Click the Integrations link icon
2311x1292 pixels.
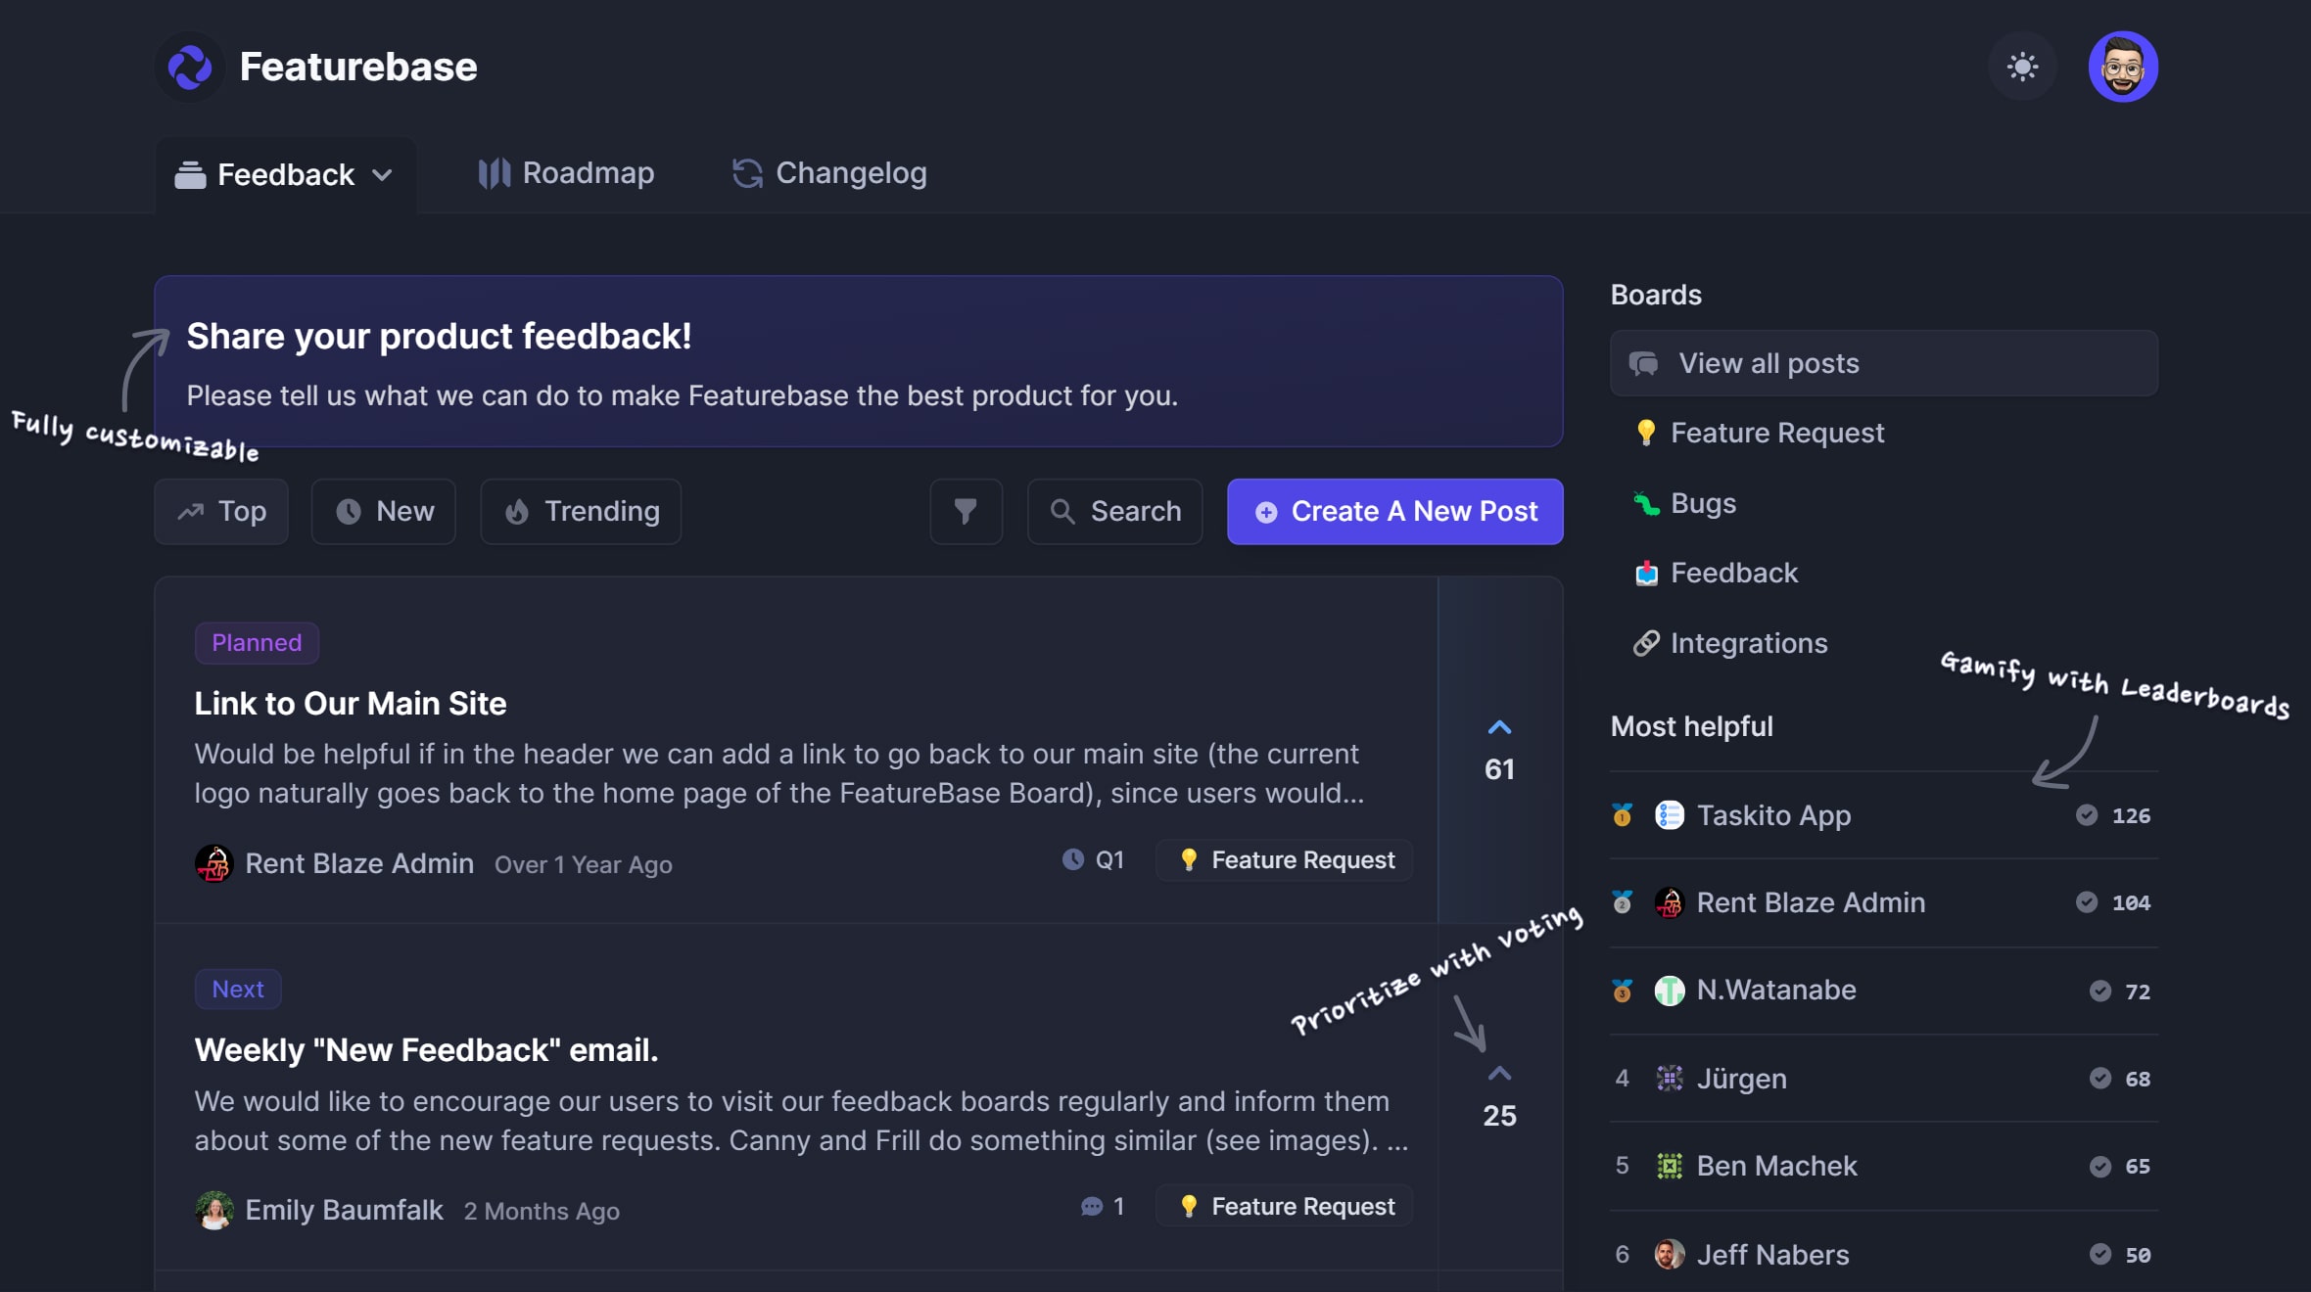pyautogui.click(x=1646, y=644)
